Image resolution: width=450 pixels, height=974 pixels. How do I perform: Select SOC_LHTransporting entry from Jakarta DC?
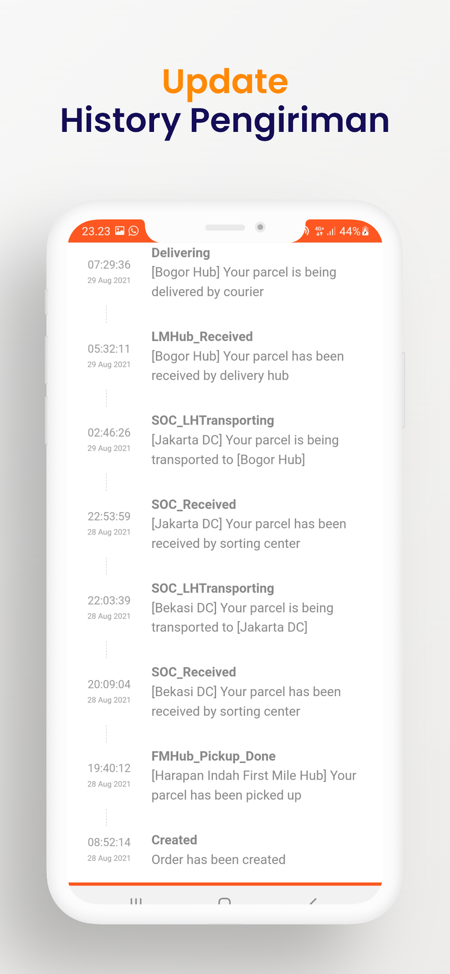click(245, 440)
